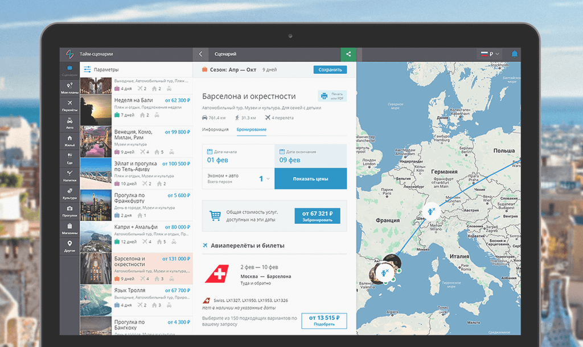This screenshot has width=583, height=347.
Task: Click the Дата начала 01 фев field
Action: coord(239,156)
